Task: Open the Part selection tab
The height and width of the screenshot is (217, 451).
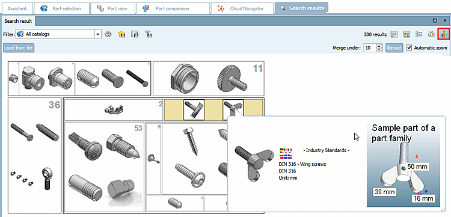Action: [61, 8]
